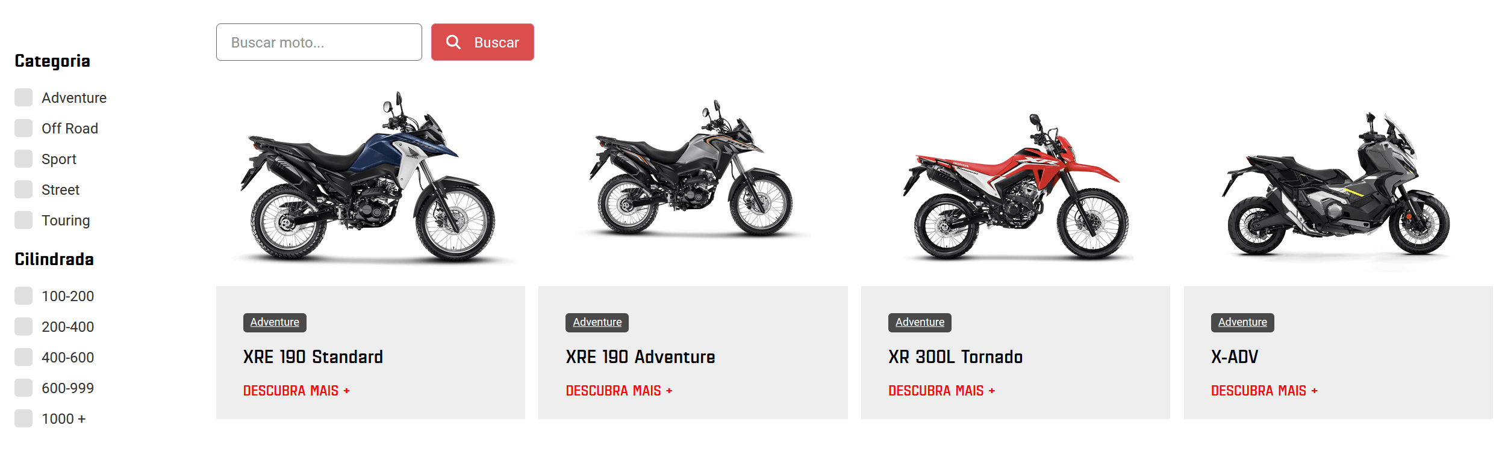
Task: Select the 600-999 cilindrada checkbox
Action: (x=23, y=388)
